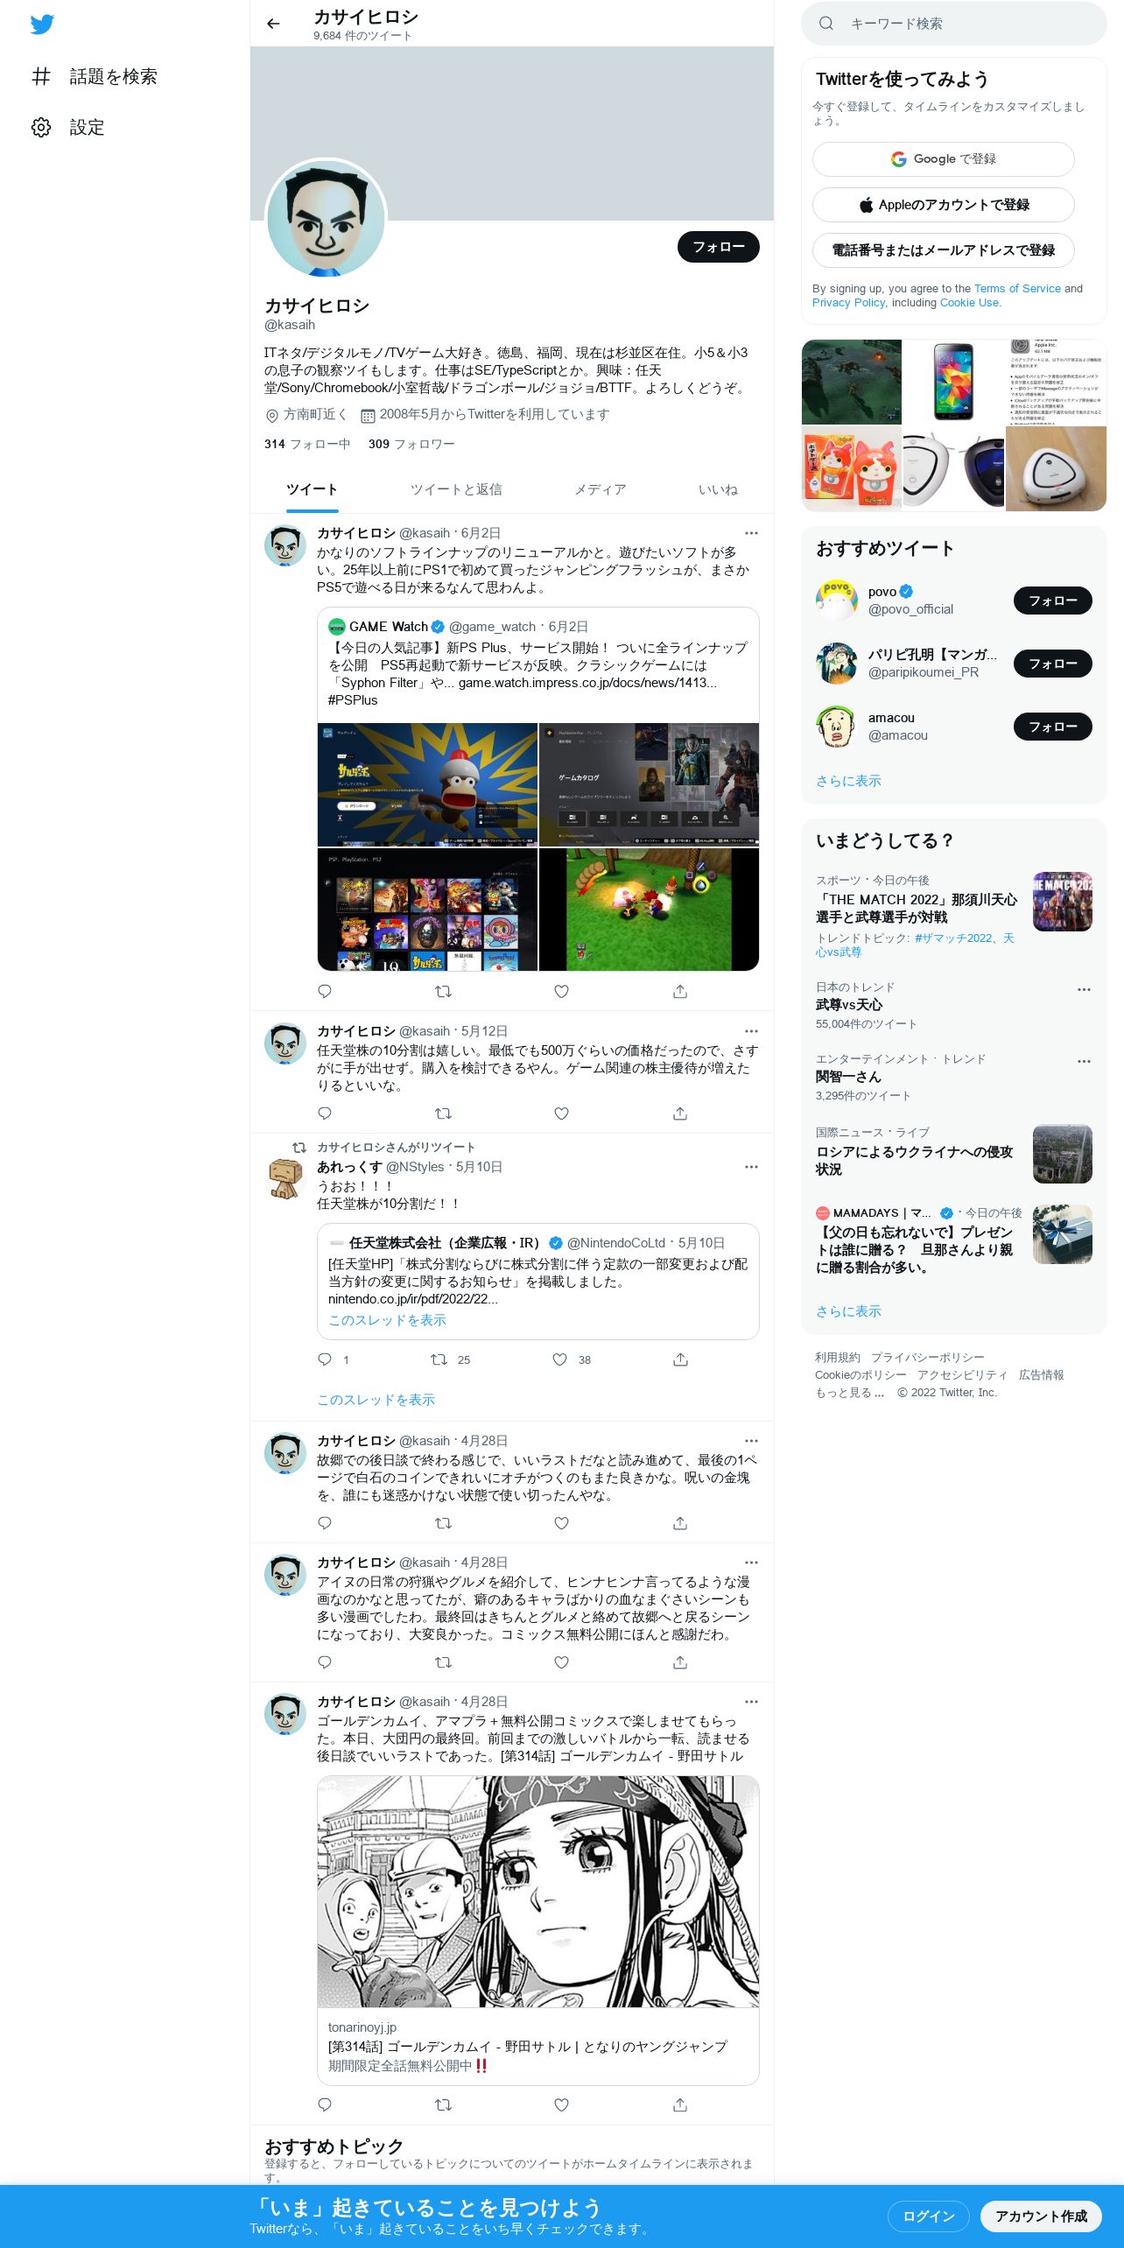Sign up with Google で登録
This screenshot has height=2248, width=1124.
point(944,159)
